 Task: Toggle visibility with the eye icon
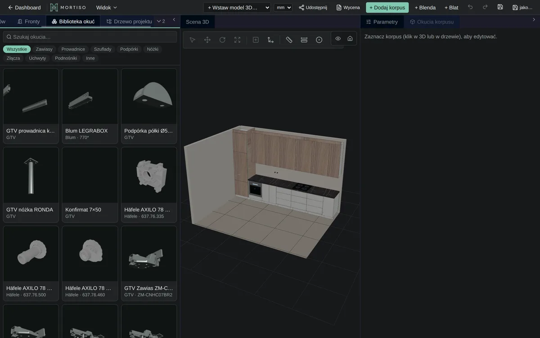pos(338,38)
